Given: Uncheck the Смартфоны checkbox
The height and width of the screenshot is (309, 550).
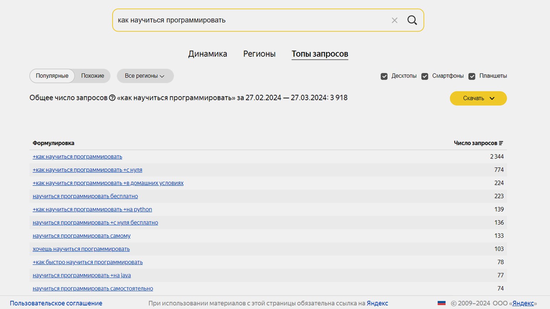Looking at the screenshot, I should [425, 76].
